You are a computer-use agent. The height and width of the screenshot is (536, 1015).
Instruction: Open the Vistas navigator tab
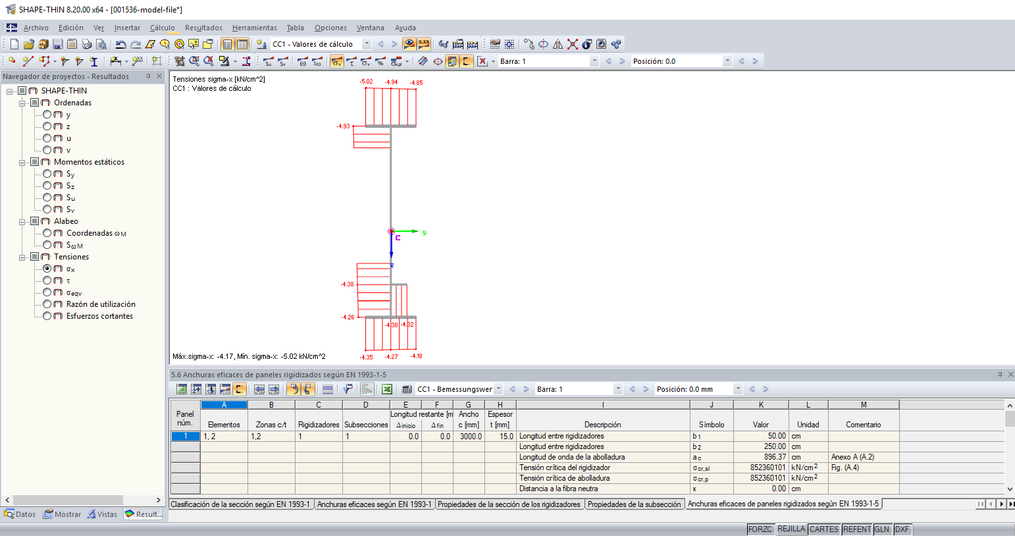click(103, 514)
